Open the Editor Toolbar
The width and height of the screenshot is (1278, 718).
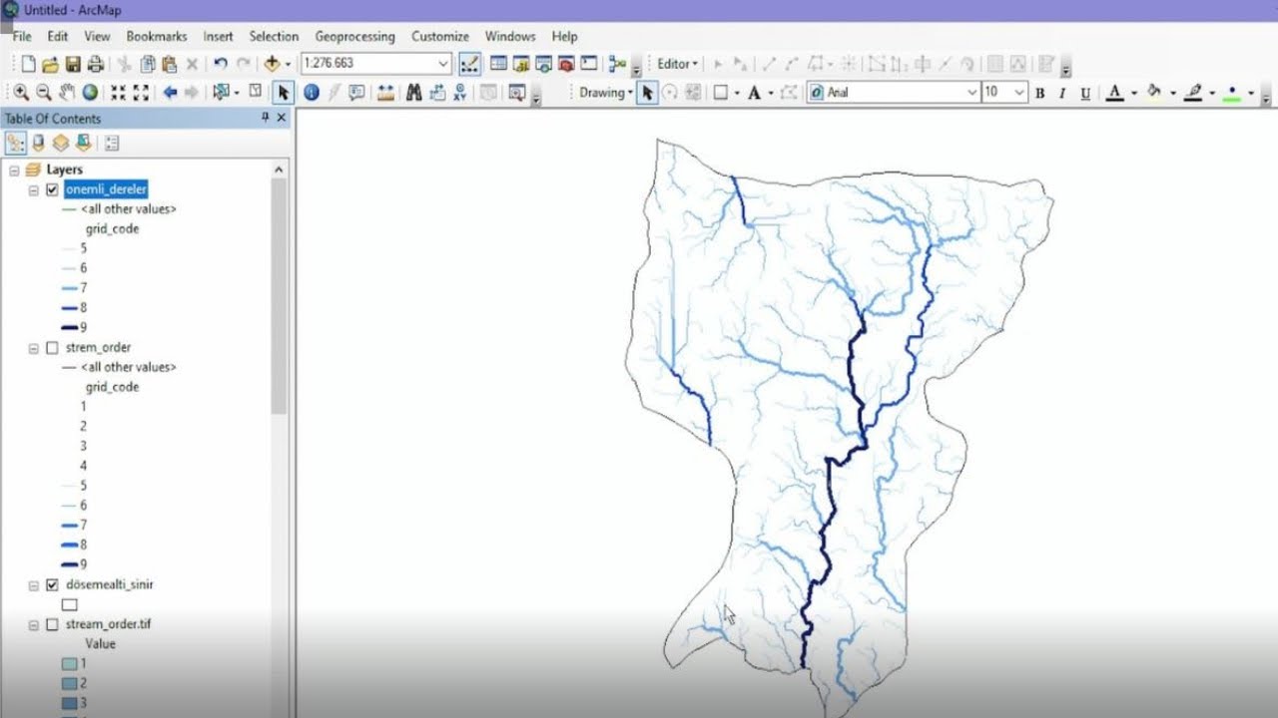click(469, 64)
